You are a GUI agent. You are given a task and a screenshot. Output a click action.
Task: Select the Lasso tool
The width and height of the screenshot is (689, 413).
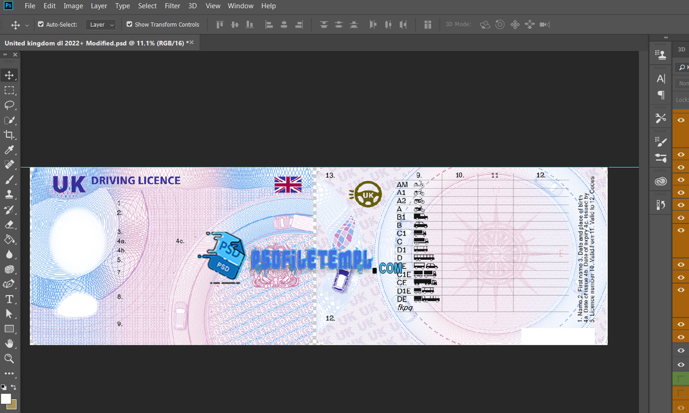point(9,105)
